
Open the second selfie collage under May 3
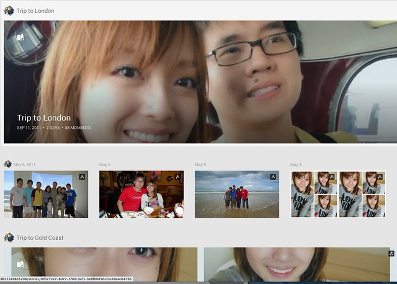362,194
